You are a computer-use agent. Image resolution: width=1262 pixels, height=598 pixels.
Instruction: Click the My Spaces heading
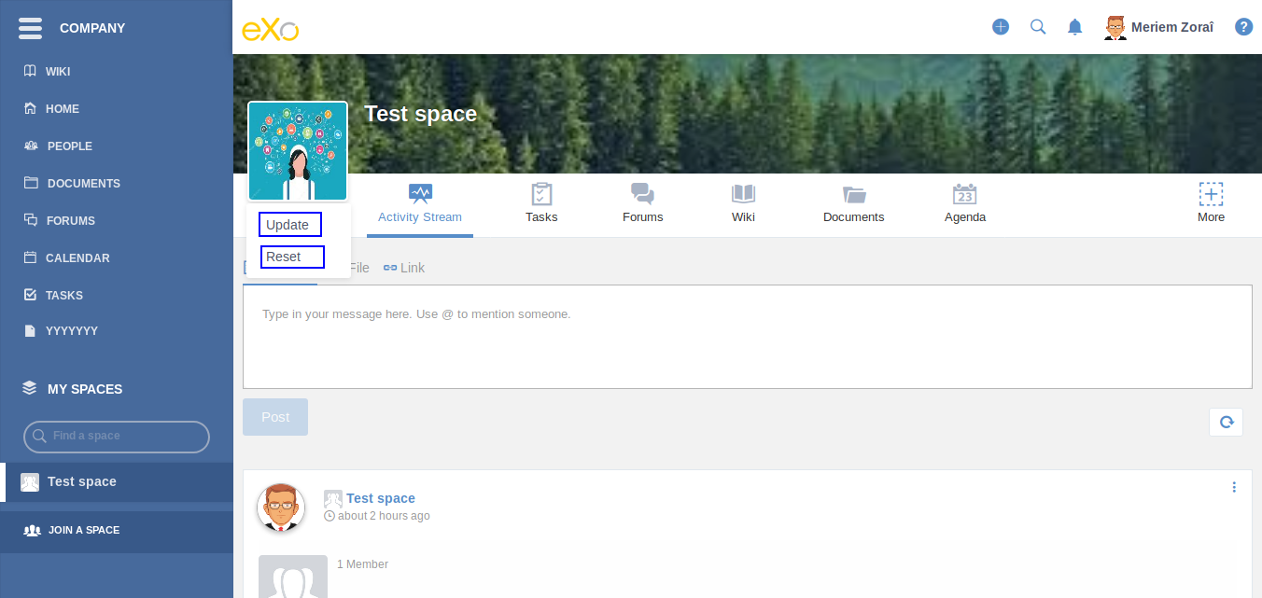click(x=85, y=389)
